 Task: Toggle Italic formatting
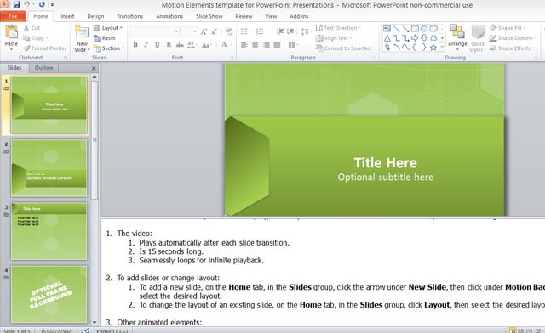(146, 45)
